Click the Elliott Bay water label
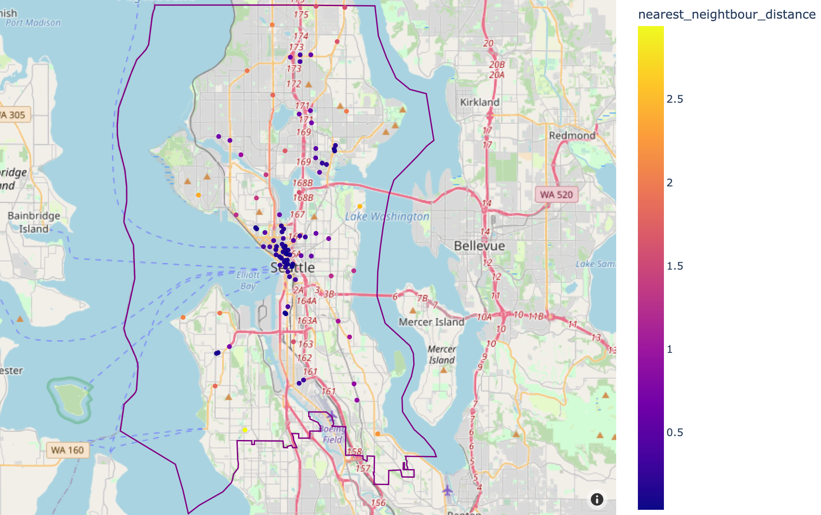 (x=248, y=280)
